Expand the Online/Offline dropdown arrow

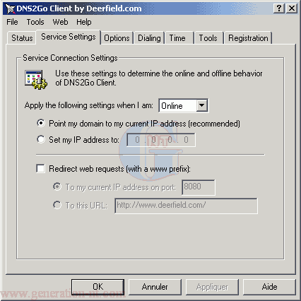(202, 105)
